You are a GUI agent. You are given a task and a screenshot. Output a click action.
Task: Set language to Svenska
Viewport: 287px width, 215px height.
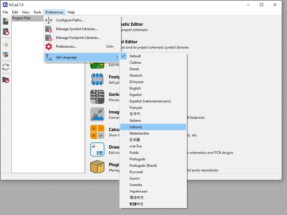153,185
